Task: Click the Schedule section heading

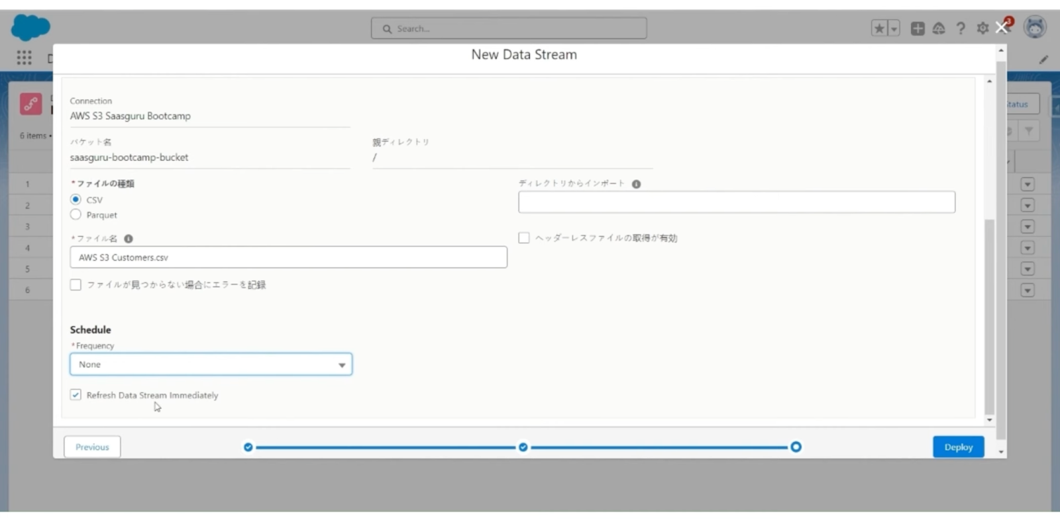Action: (91, 329)
